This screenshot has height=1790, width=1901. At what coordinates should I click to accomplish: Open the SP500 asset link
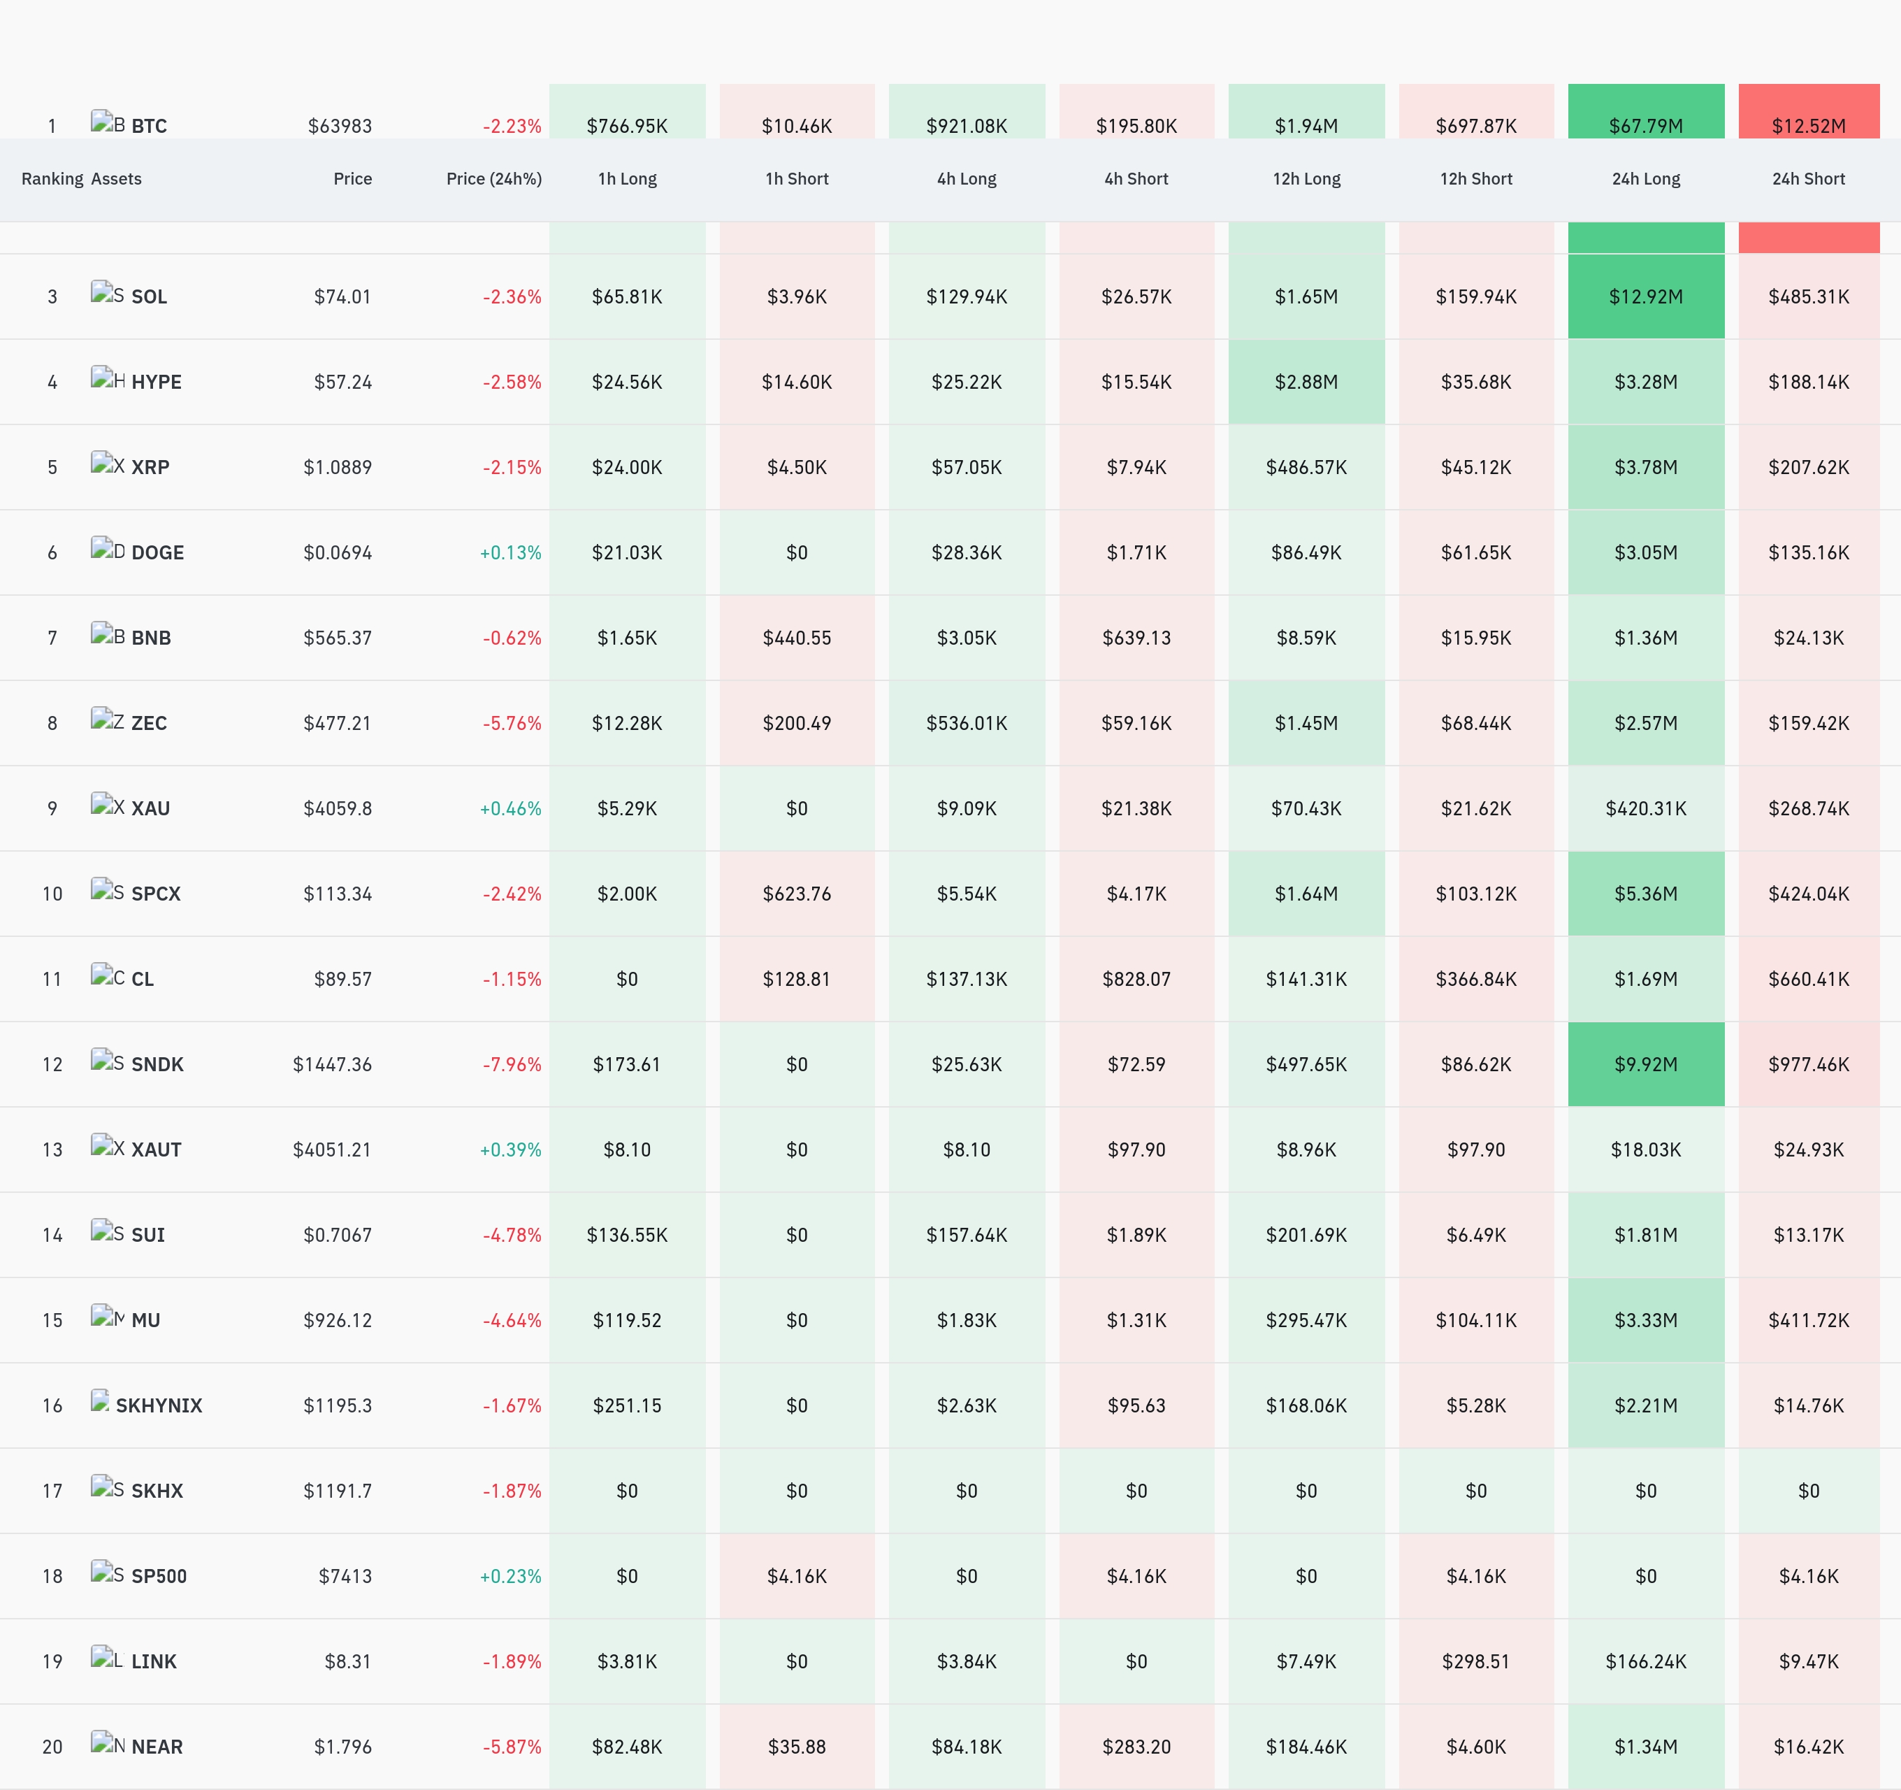point(159,1576)
